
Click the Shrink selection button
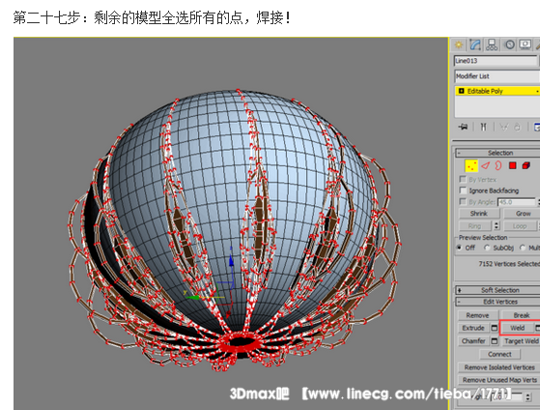pos(479,214)
